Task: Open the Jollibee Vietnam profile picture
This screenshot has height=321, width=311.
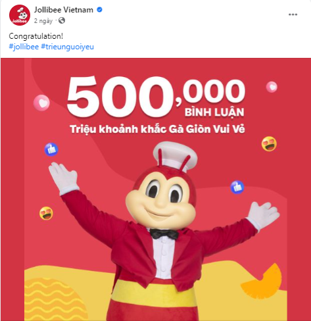Action: pyautogui.click(x=20, y=15)
